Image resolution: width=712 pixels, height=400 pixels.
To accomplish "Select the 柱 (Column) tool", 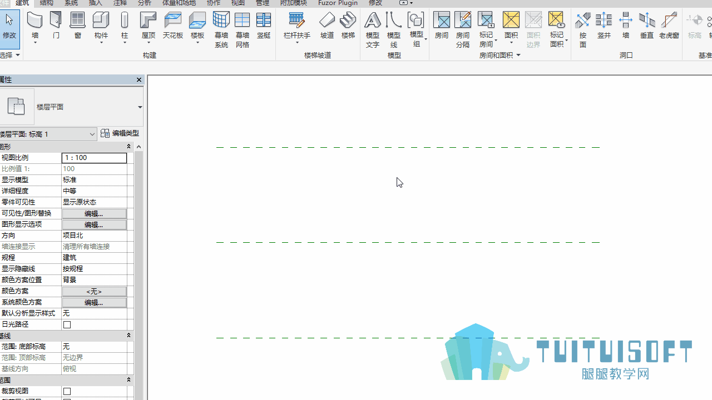I will point(125,27).
